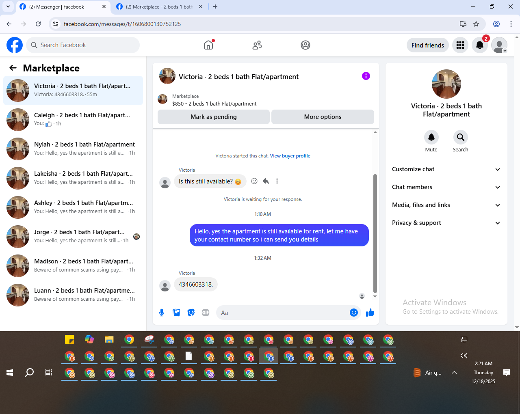Show hidden system tray icons

pos(454,373)
